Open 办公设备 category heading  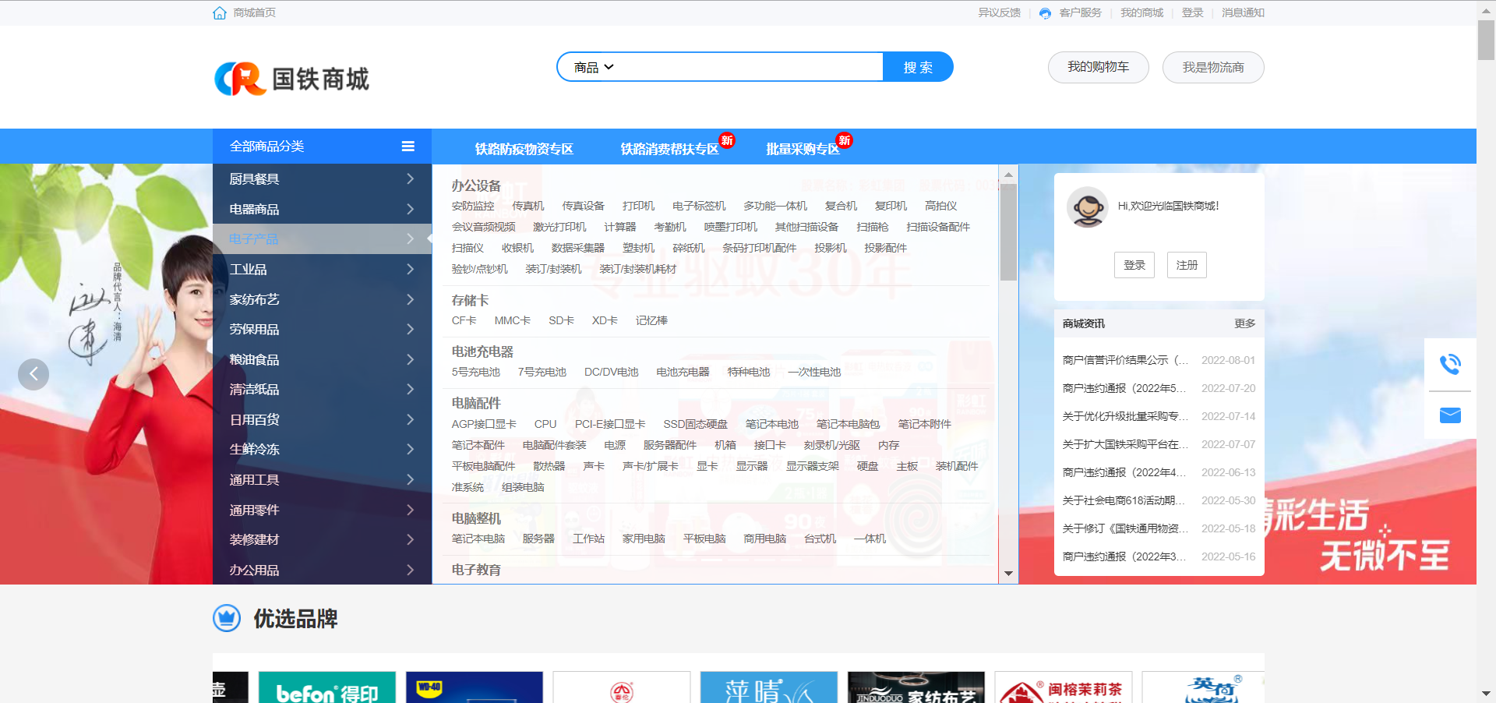476,185
